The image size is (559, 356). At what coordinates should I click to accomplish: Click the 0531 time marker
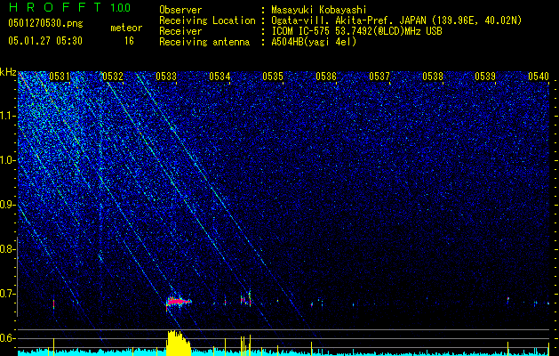(x=60, y=76)
